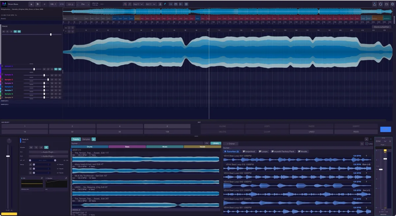
Task: Expand The_Temper_Trap_-_Sweet_ Edit 11T entry
Action: (73, 153)
